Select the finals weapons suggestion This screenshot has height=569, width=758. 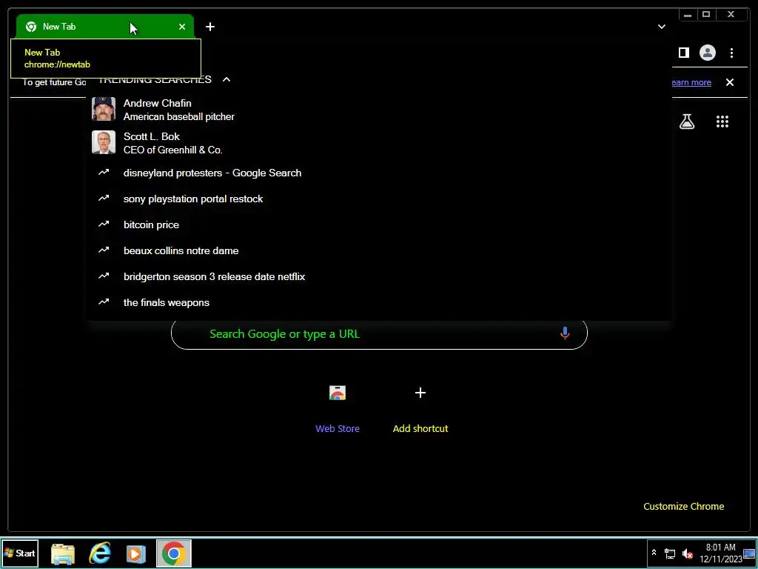pos(379,302)
